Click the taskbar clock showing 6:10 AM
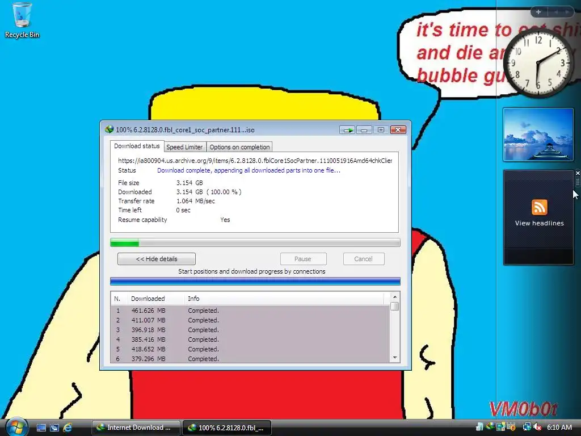Screen dimensions: 581x436 (x=559, y=427)
